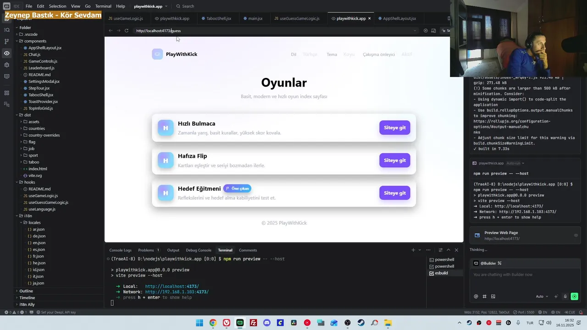The width and height of the screenshot is (587, 330).
Task: Go forward in the preview browser
Action: coord(118,31)
